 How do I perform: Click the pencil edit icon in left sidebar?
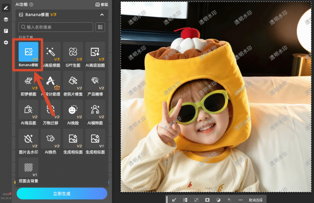[6, 8]
